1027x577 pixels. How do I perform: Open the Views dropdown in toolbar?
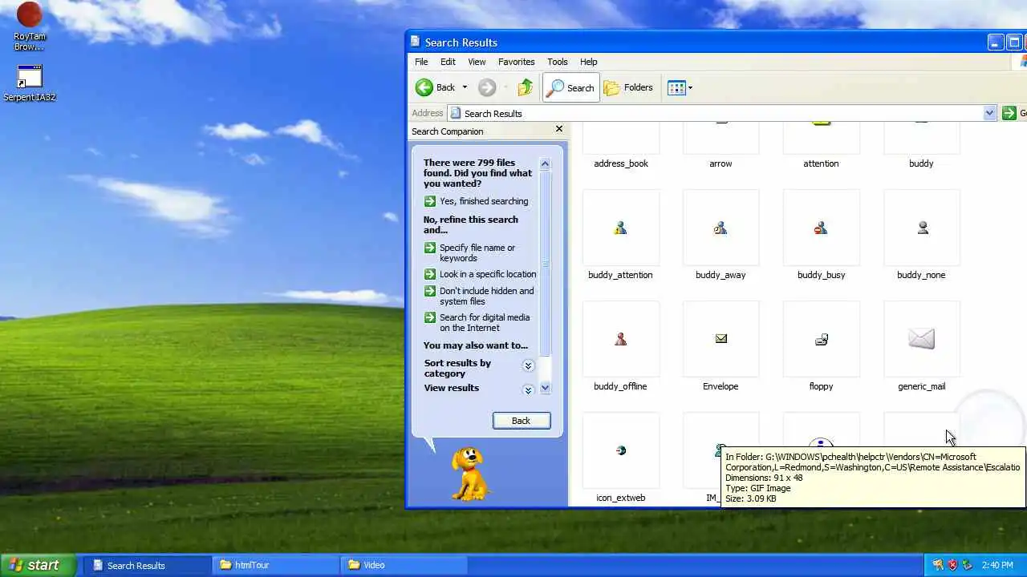[x=680, y=87]
